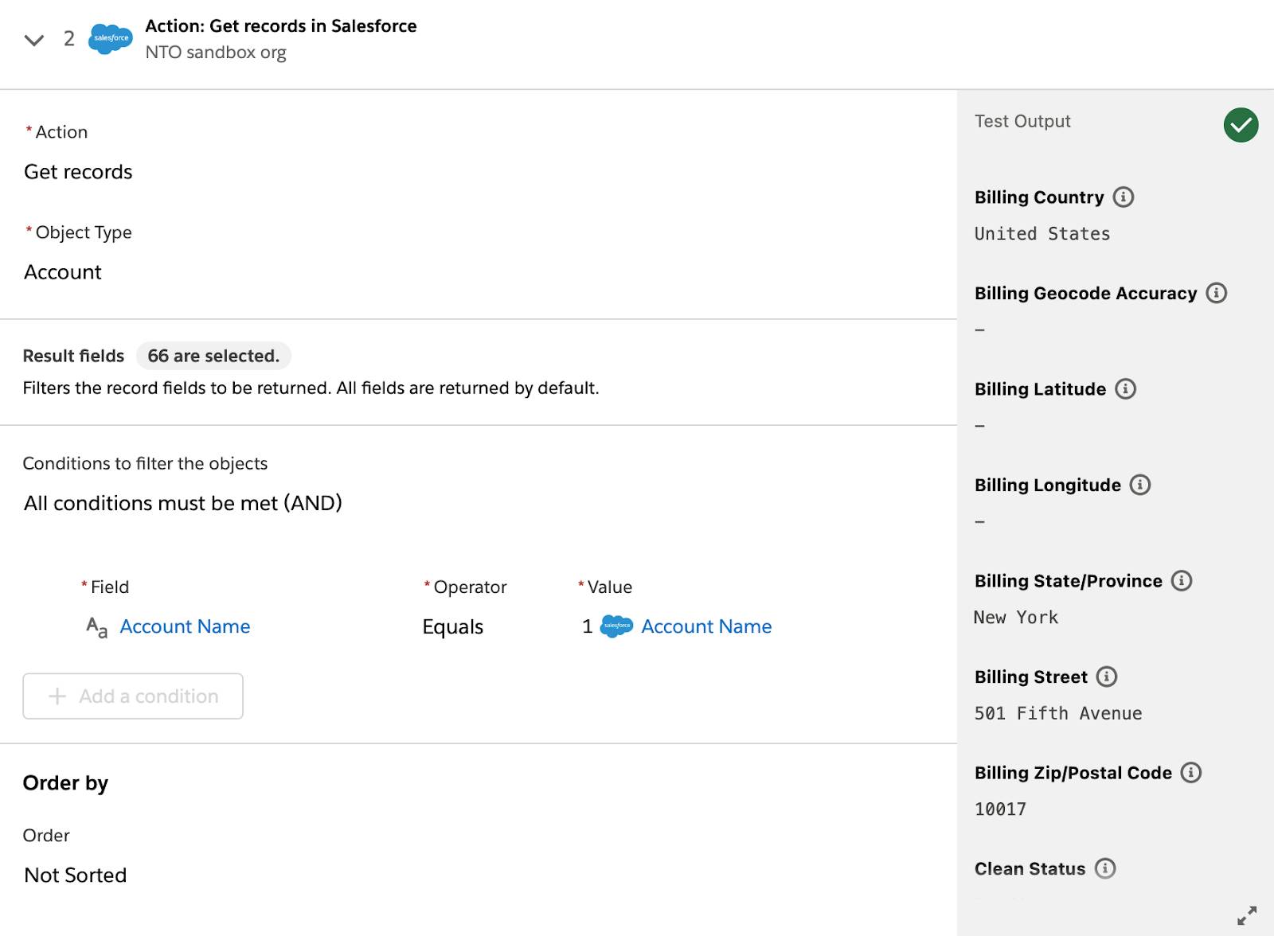Open the Equals operator dropdown

click(452, 627)
